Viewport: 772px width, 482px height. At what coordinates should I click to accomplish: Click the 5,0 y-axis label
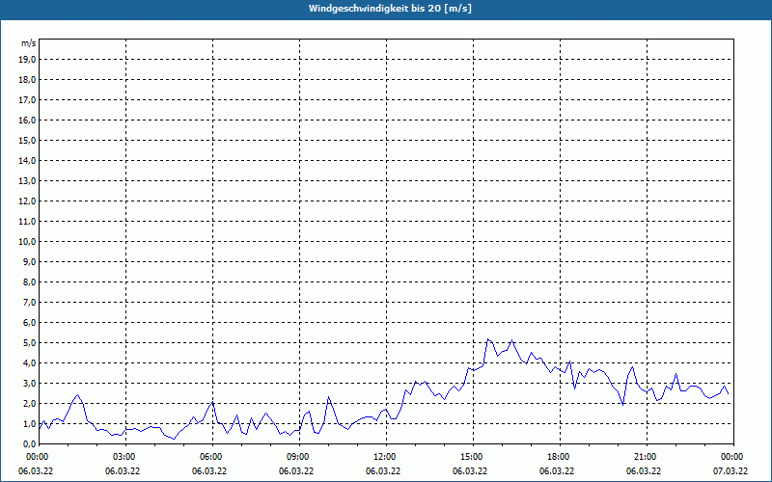(x=29, y=343)
